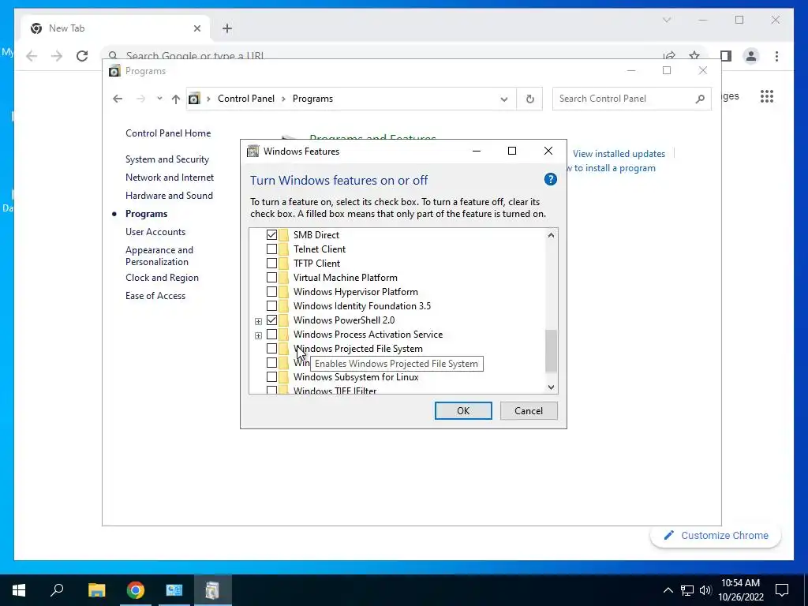
Task: Click the volume speaker tray icon
Action: click(x=705, y=590)
